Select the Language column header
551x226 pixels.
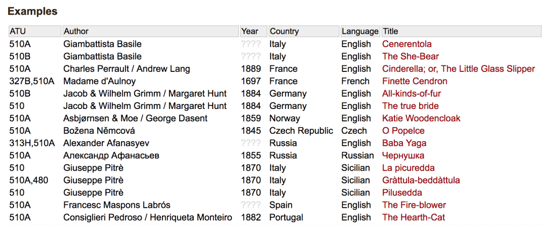360,31
